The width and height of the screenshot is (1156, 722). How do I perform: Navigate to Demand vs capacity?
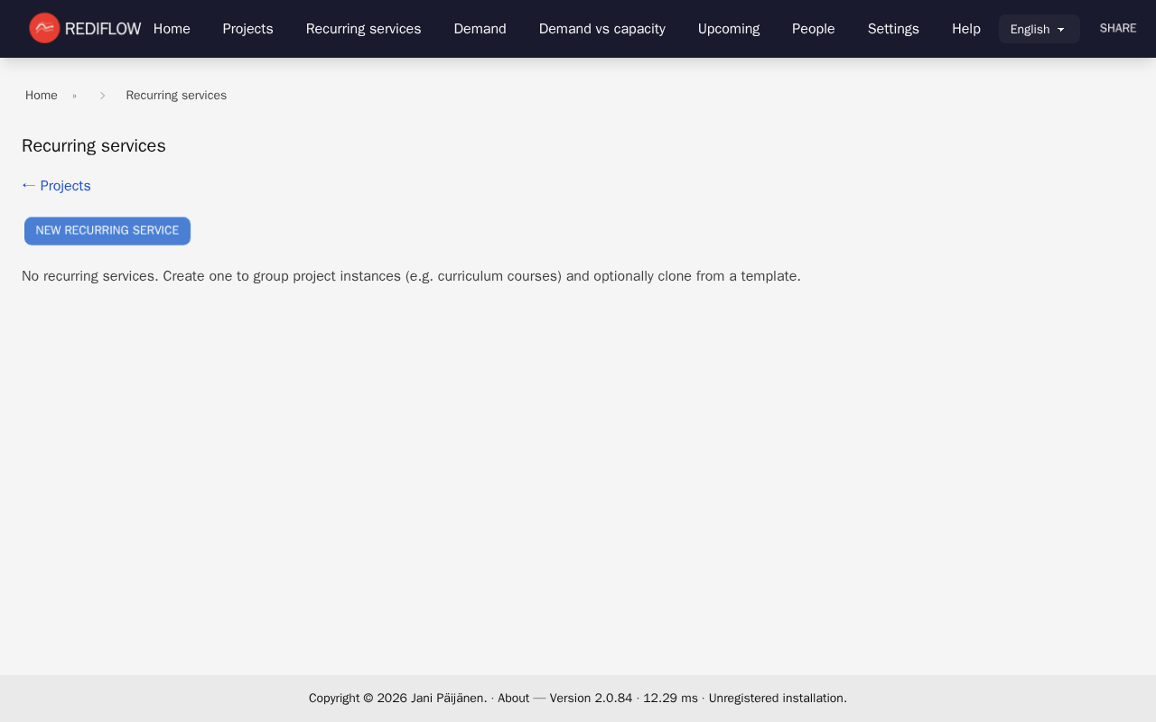(x=601, y=29)
